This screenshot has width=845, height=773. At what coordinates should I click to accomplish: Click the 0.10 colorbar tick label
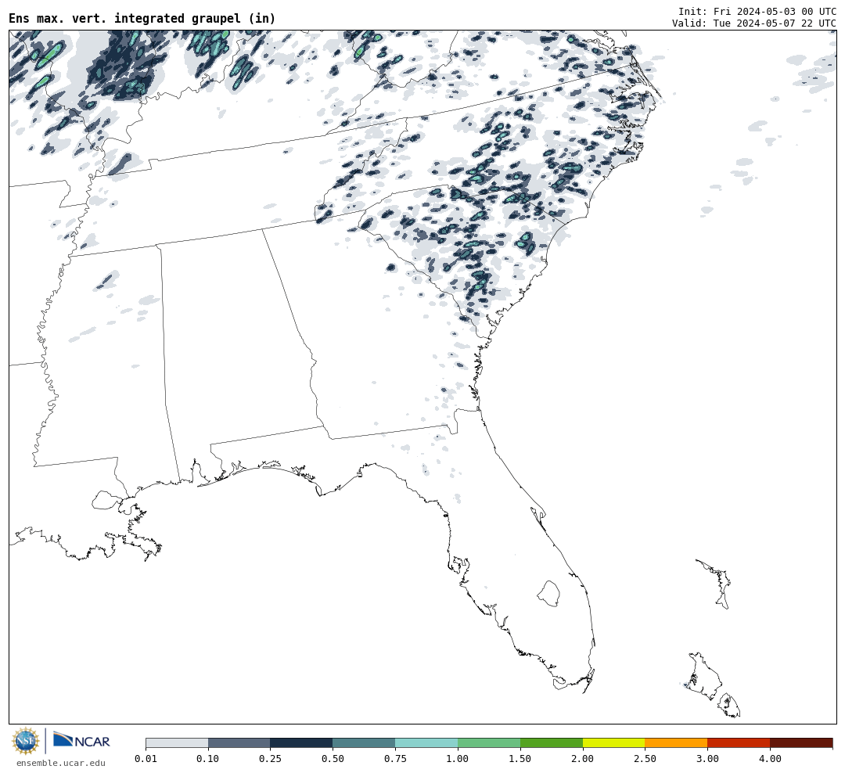pos(208,759)
